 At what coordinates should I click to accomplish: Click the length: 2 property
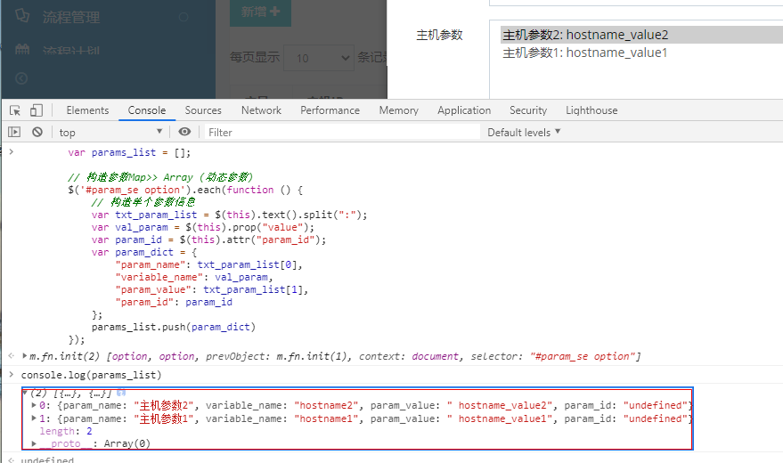coord(66,431)
